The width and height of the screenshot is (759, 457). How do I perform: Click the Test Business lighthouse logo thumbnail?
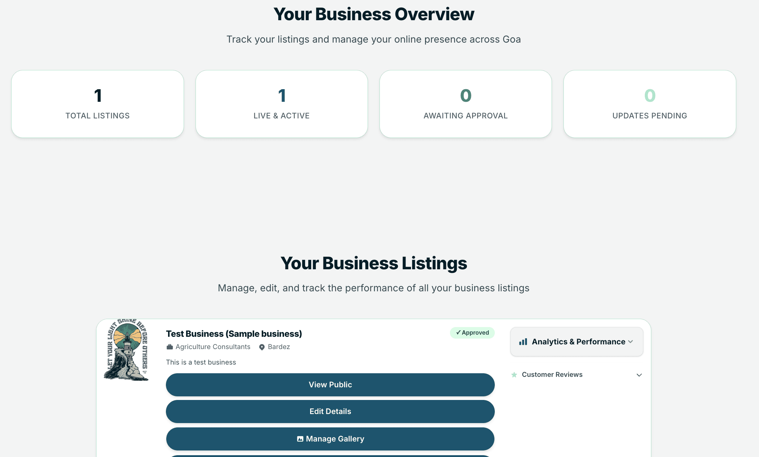(x=126, y=350)
